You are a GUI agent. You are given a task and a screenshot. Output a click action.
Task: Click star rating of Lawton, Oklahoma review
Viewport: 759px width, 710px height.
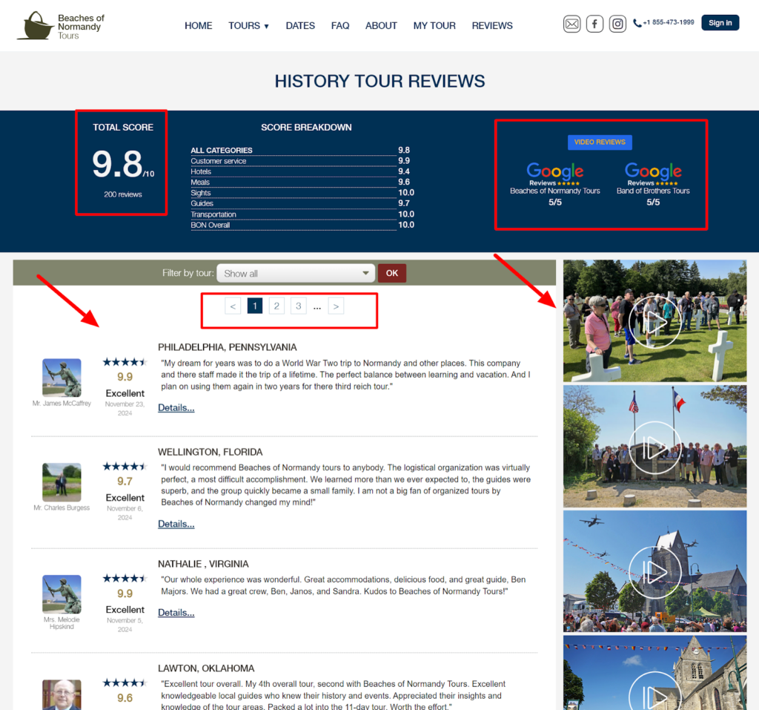[x=125, y=683]
